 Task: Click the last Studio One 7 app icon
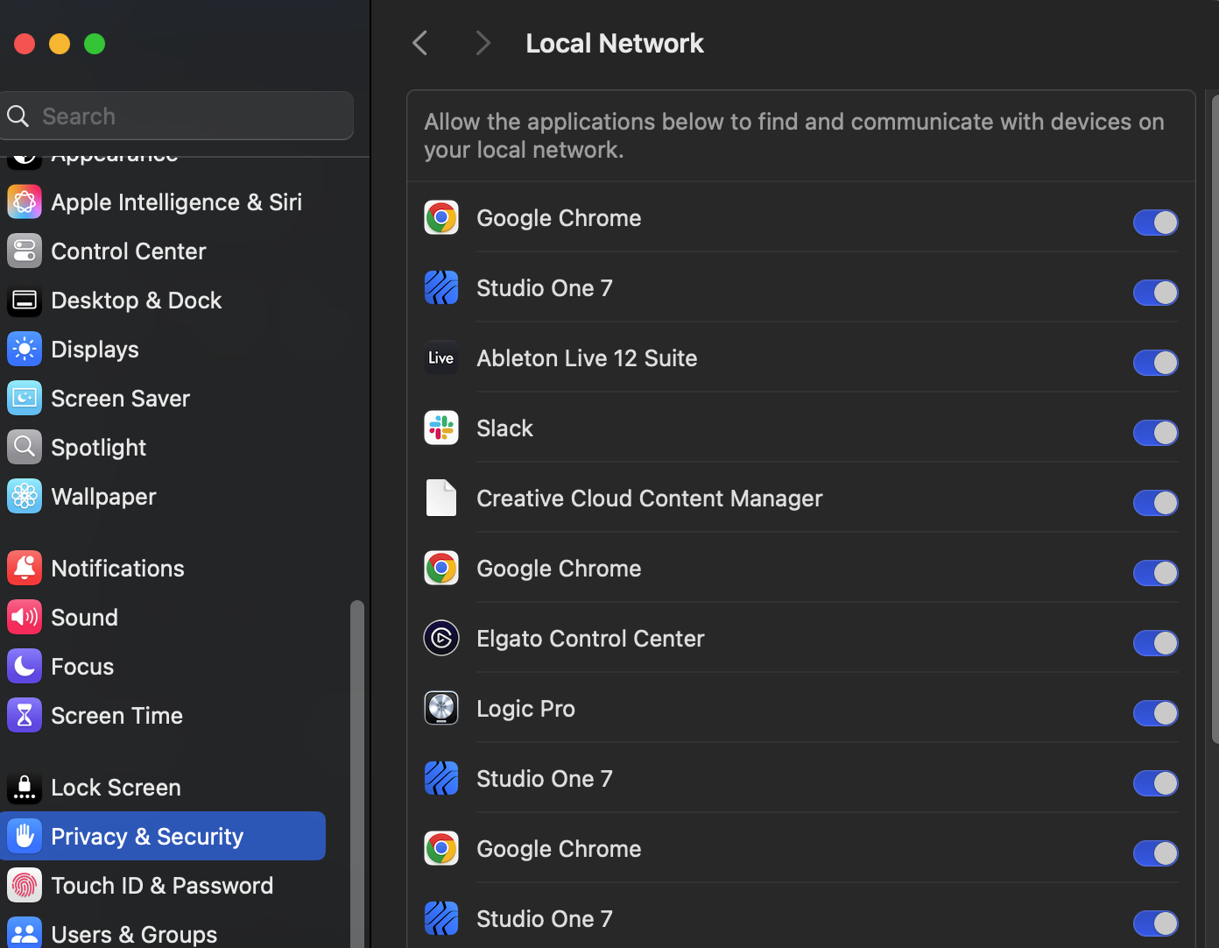coord(441,918)
